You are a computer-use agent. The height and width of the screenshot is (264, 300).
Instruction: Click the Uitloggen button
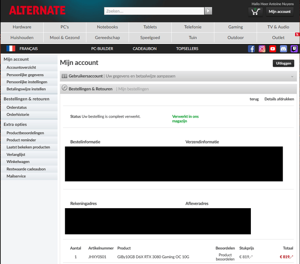[x=283, y=63]
